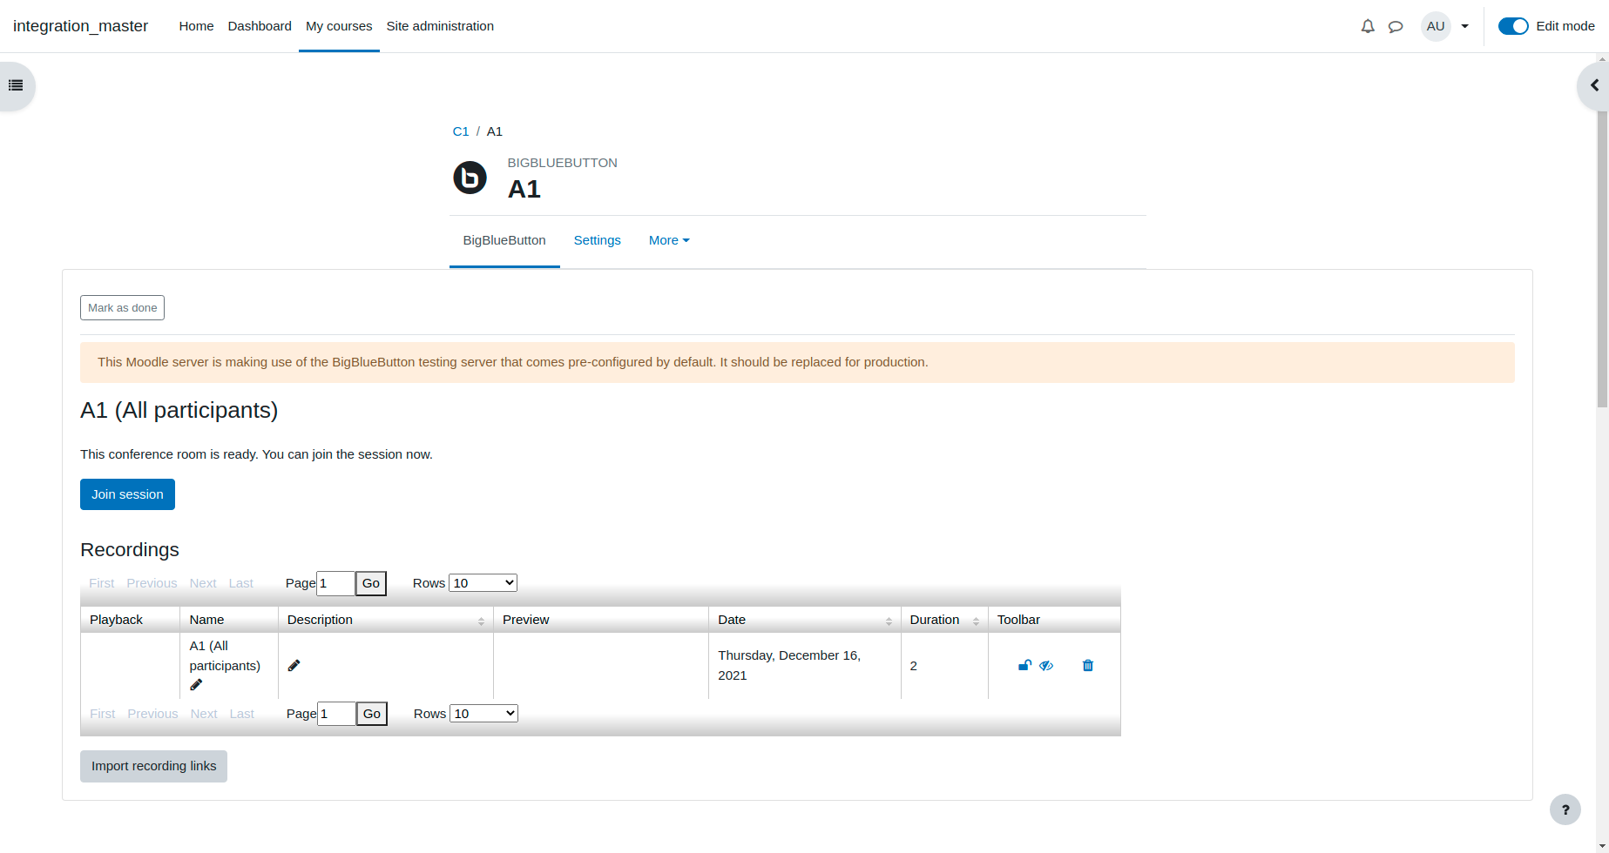
Task: Hide the recording with the eye icon
Action: click(1046, 666)
